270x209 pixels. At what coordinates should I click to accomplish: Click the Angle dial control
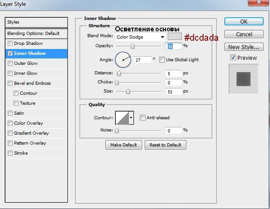[x=123, y=60]
